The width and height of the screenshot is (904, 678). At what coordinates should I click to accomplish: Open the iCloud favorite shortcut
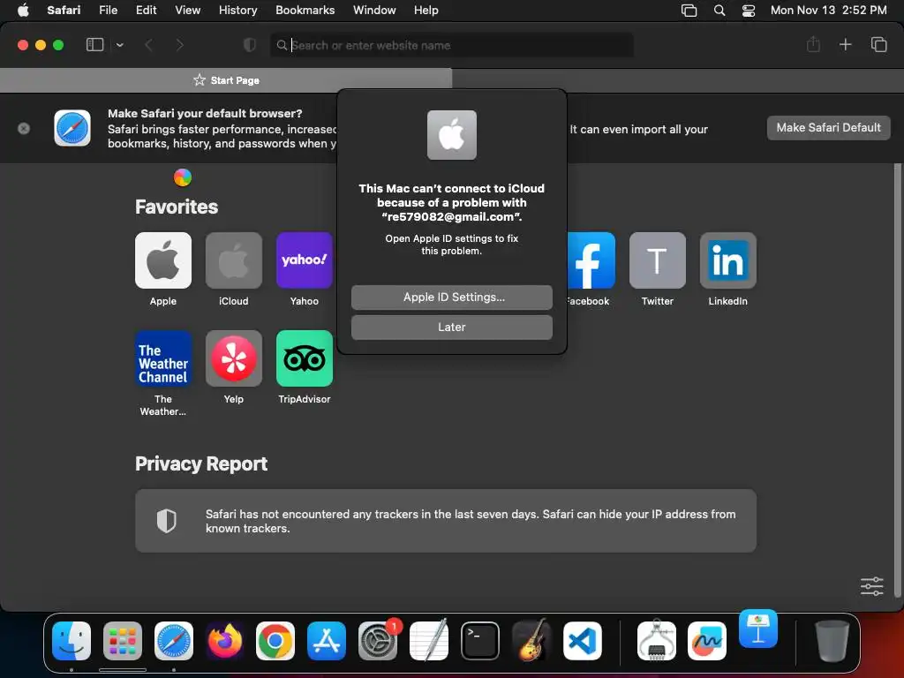tap(233, 260)
